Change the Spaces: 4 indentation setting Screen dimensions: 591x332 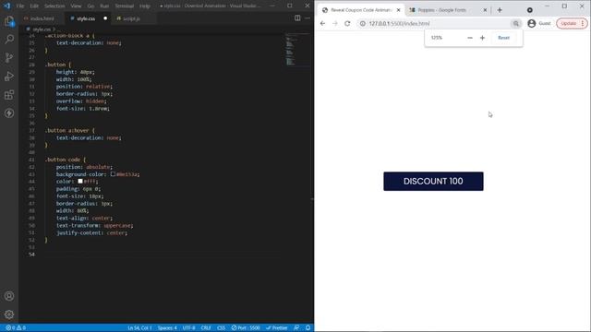point(167,328)
